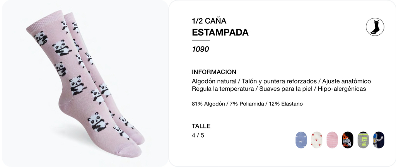
Task: Click the 1/2 CAÑA category label
Action: pos(209,21)
